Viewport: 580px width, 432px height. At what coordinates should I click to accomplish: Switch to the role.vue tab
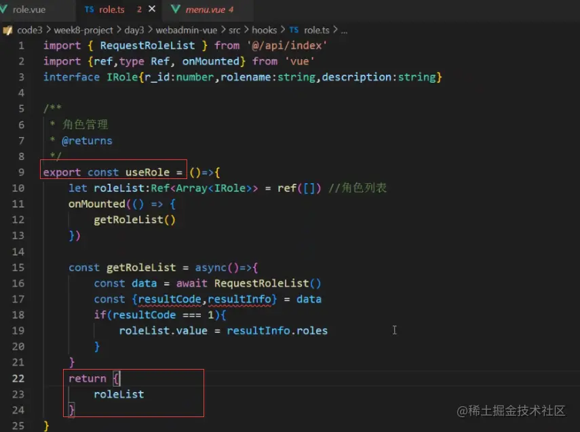(x=29, y=9)
